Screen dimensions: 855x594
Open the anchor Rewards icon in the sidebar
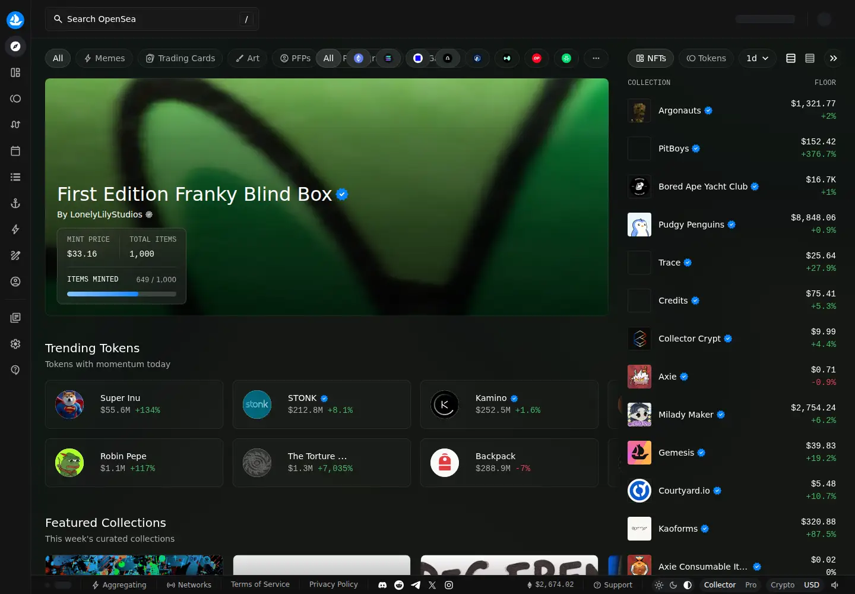coord(15,203)
